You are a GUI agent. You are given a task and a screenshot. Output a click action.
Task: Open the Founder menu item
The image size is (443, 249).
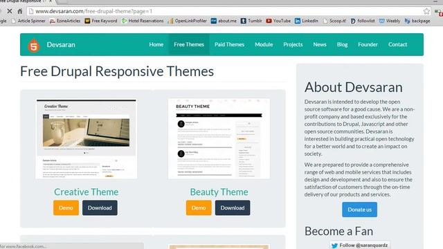click(368, 44)
